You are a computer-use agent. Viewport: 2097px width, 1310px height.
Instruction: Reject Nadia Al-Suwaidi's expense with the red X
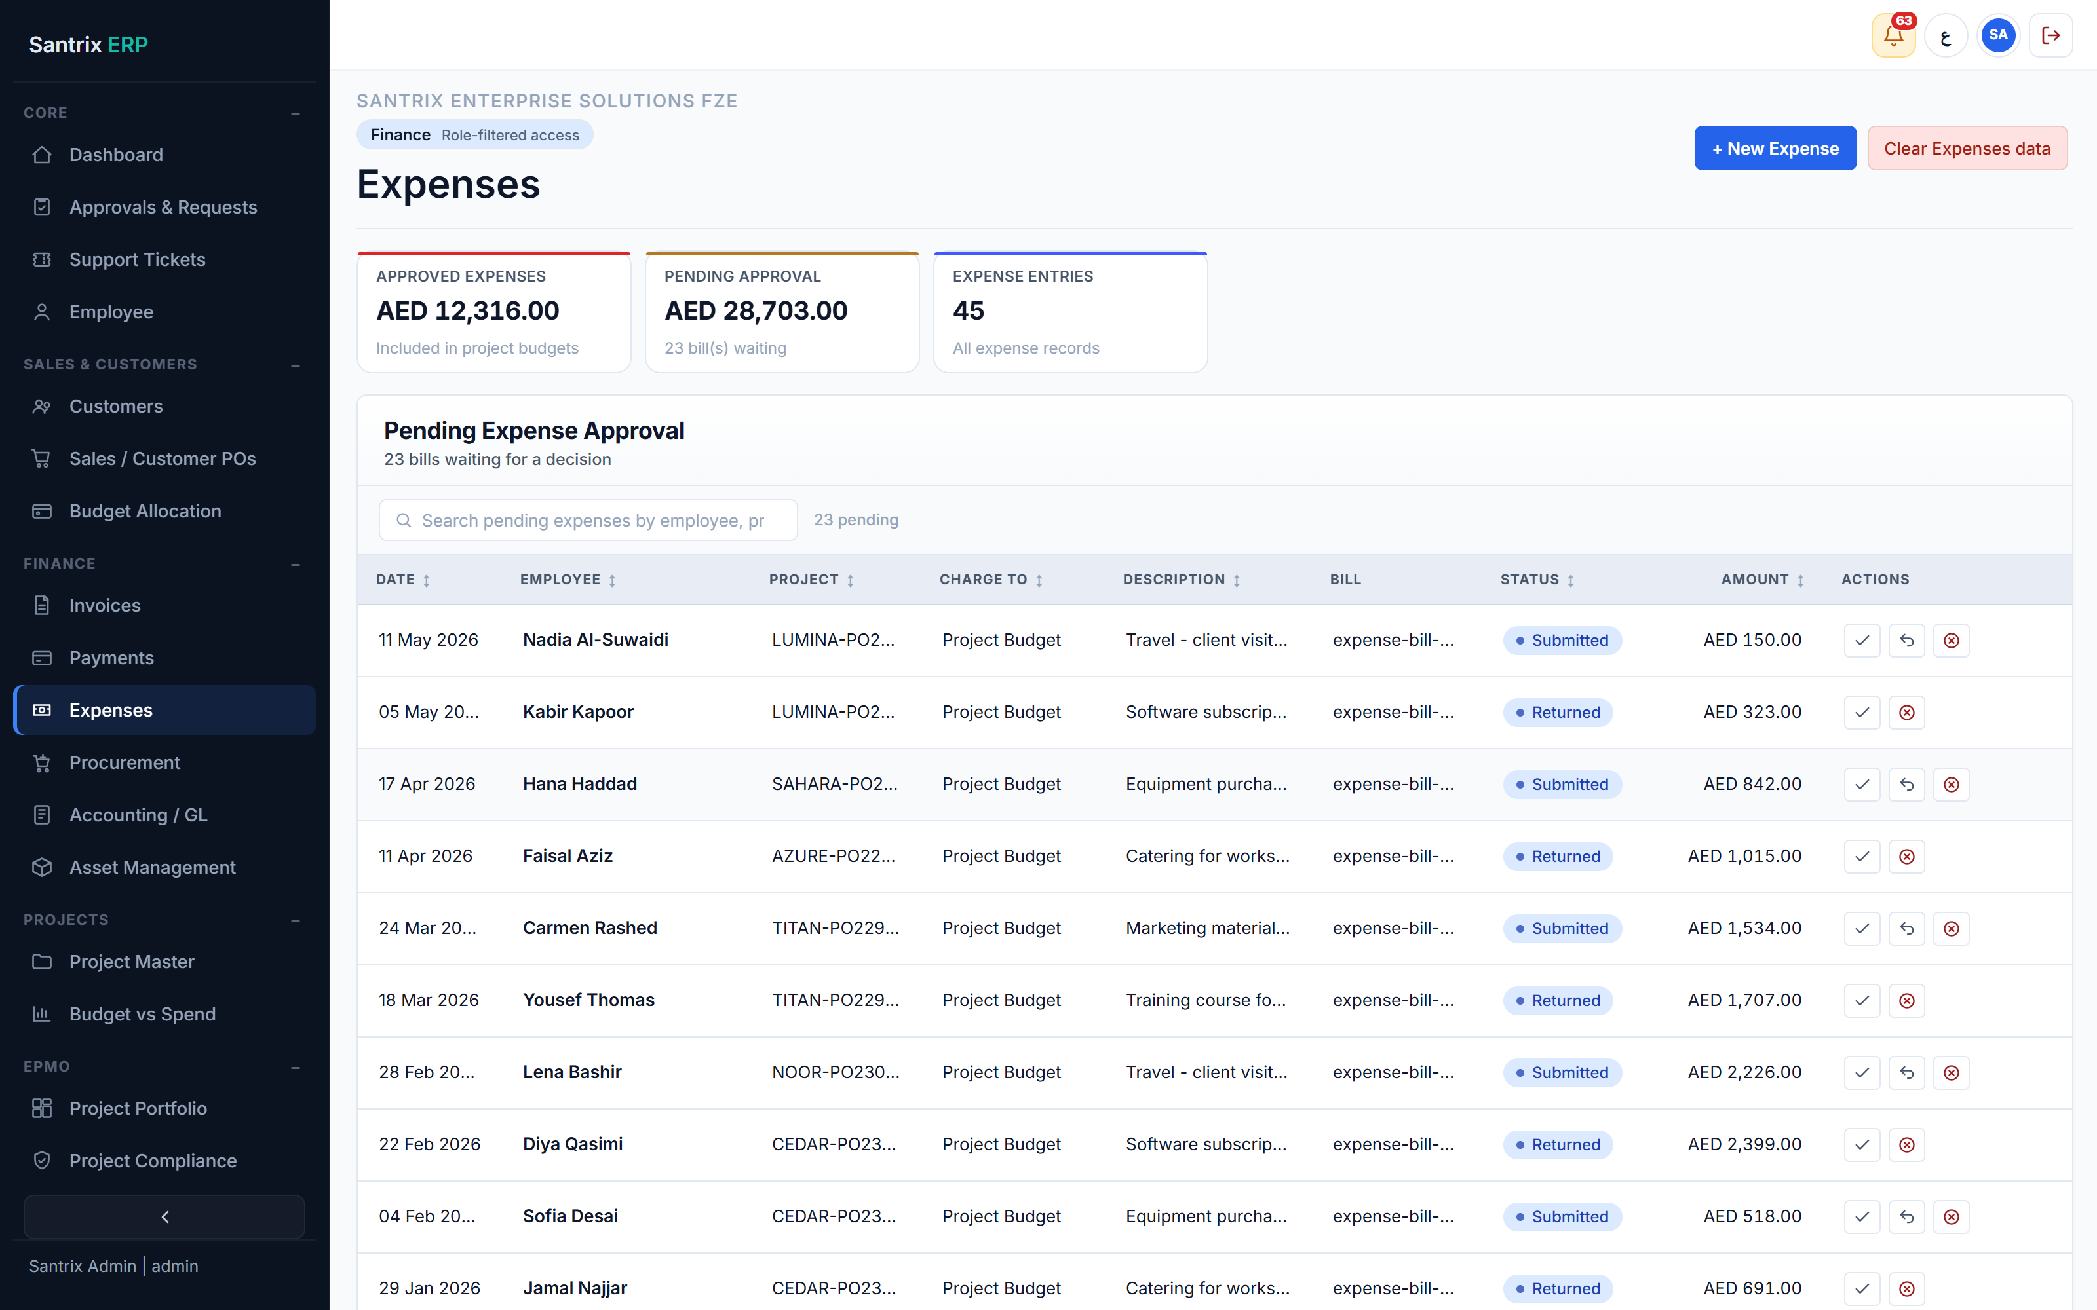[1952, 641]
